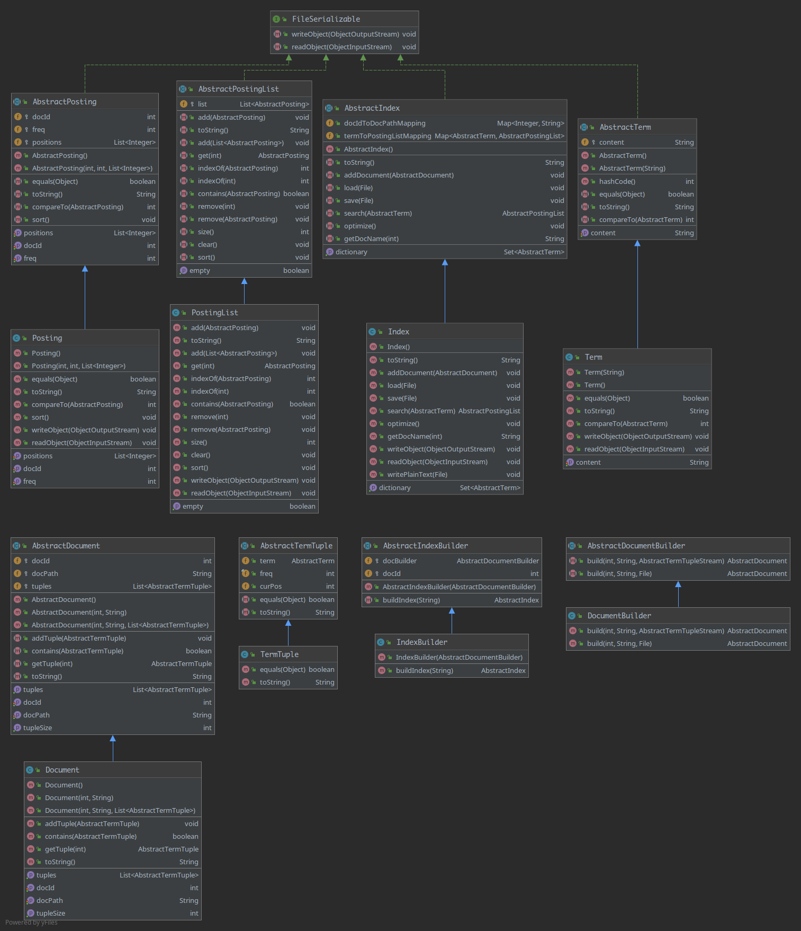Click the AbstractTerm class icon

tap(584, 127)
